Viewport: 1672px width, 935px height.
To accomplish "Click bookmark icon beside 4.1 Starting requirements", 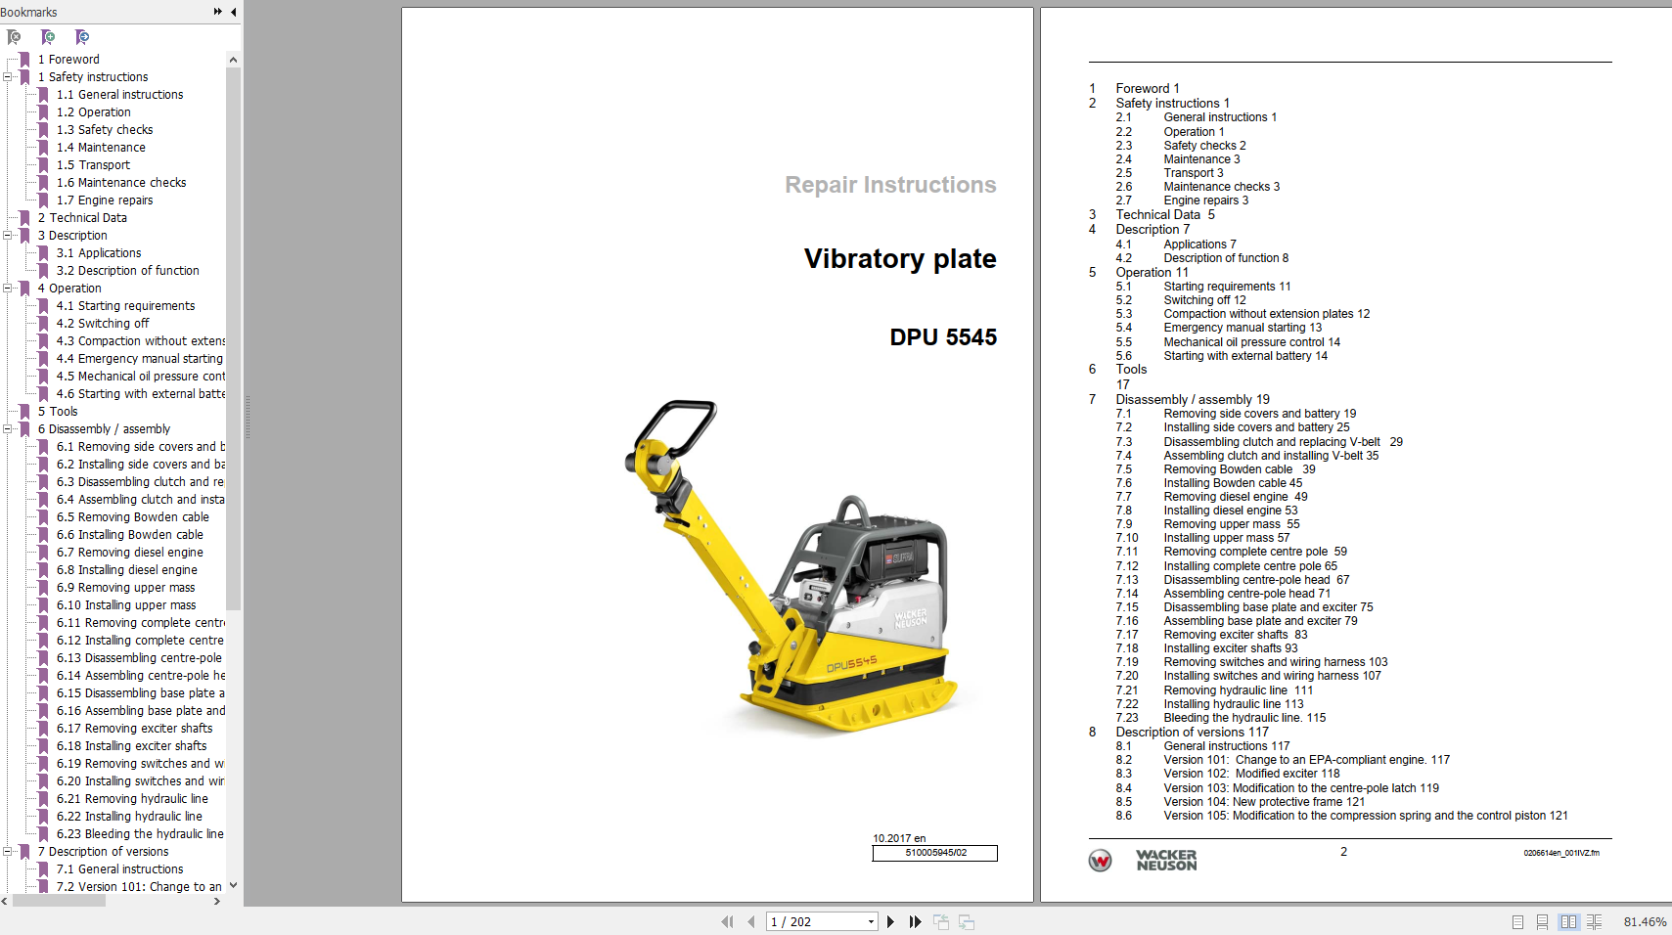I will coord(43,305).
